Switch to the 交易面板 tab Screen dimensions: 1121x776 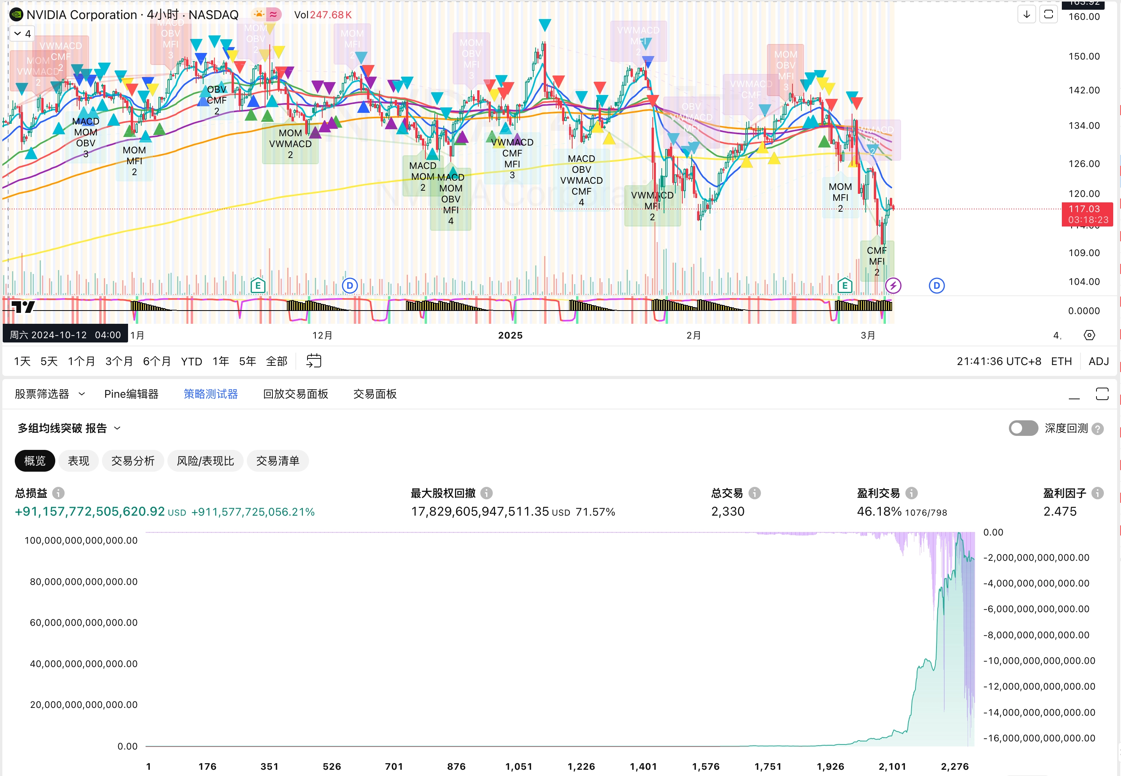375,394
